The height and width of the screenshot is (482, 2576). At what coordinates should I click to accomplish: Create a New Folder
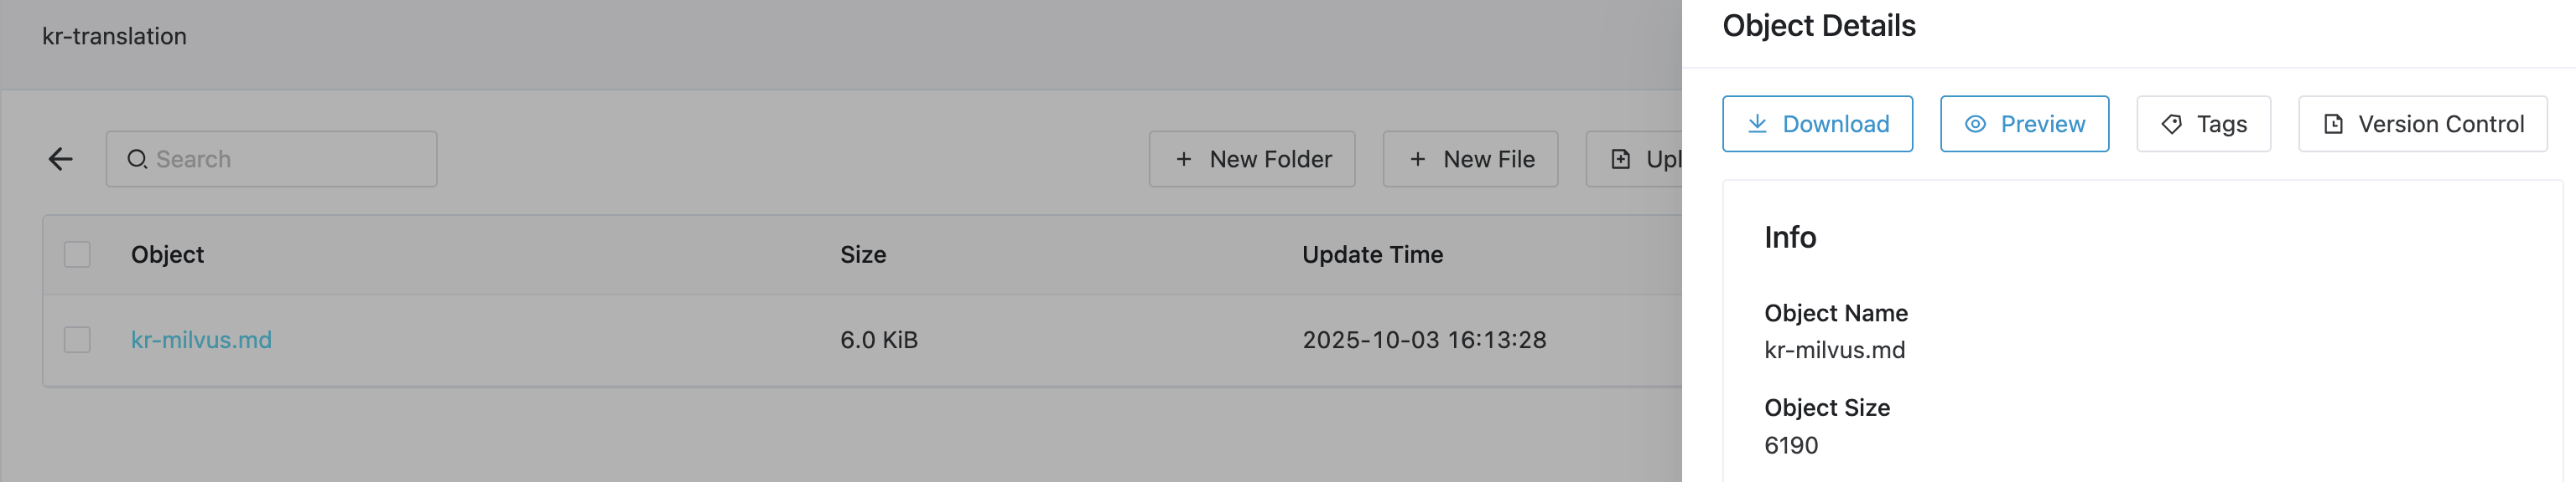point(1252,159)
